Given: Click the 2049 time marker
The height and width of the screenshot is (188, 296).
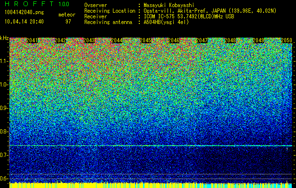Looking at the screenshot, I should coord(258,40).
